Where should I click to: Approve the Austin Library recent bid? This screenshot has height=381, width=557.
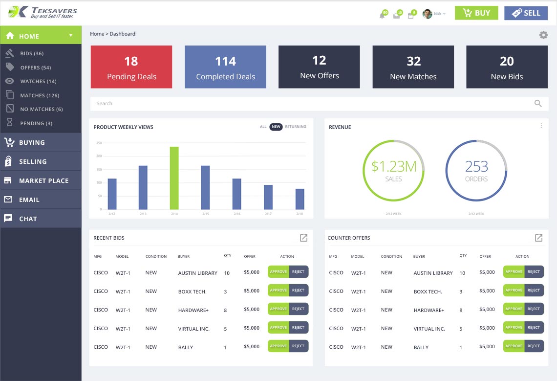(278, 272)
